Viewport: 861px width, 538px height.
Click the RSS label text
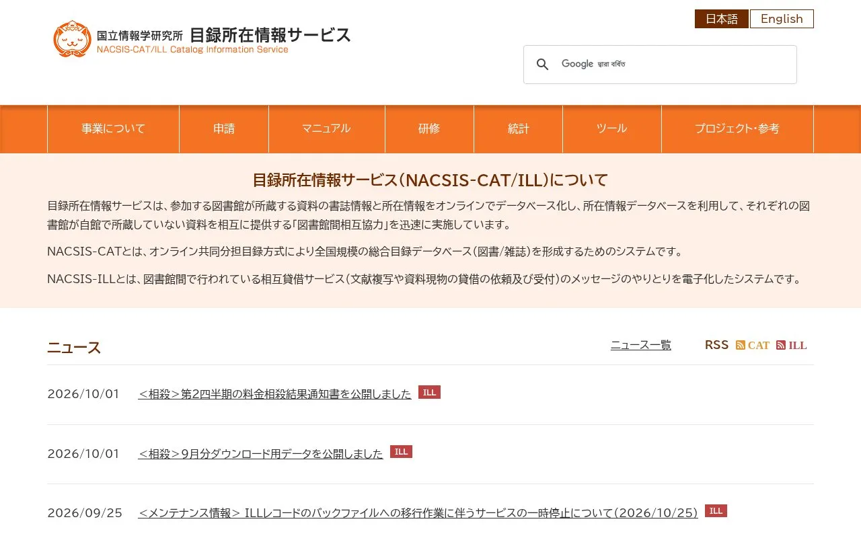(716, 345)
